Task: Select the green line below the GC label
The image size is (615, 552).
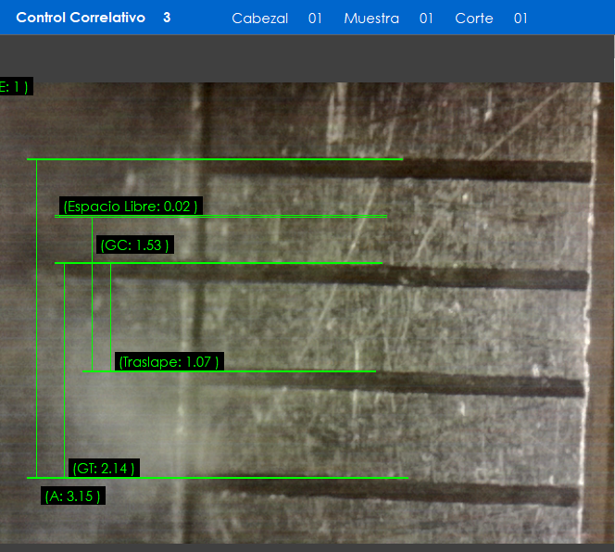Action: coord(219,263)
